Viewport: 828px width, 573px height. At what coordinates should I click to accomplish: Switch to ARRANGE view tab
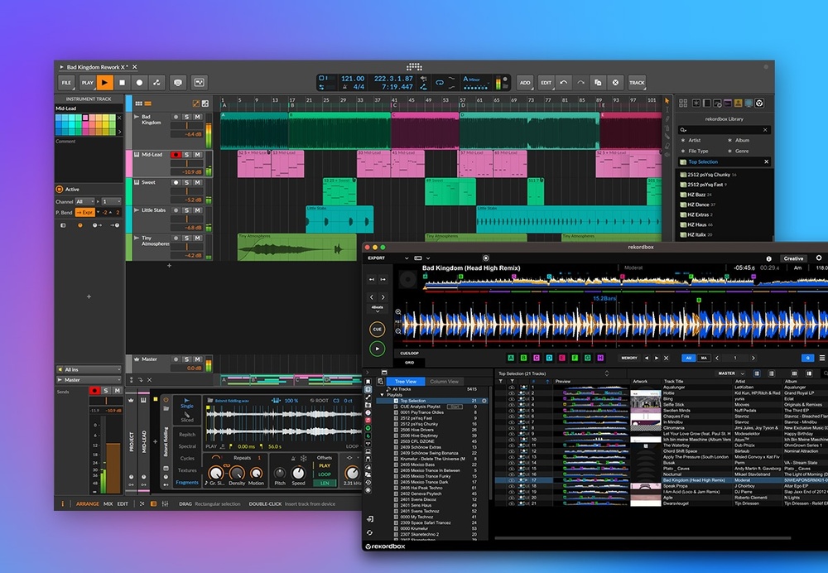[88, 503]
